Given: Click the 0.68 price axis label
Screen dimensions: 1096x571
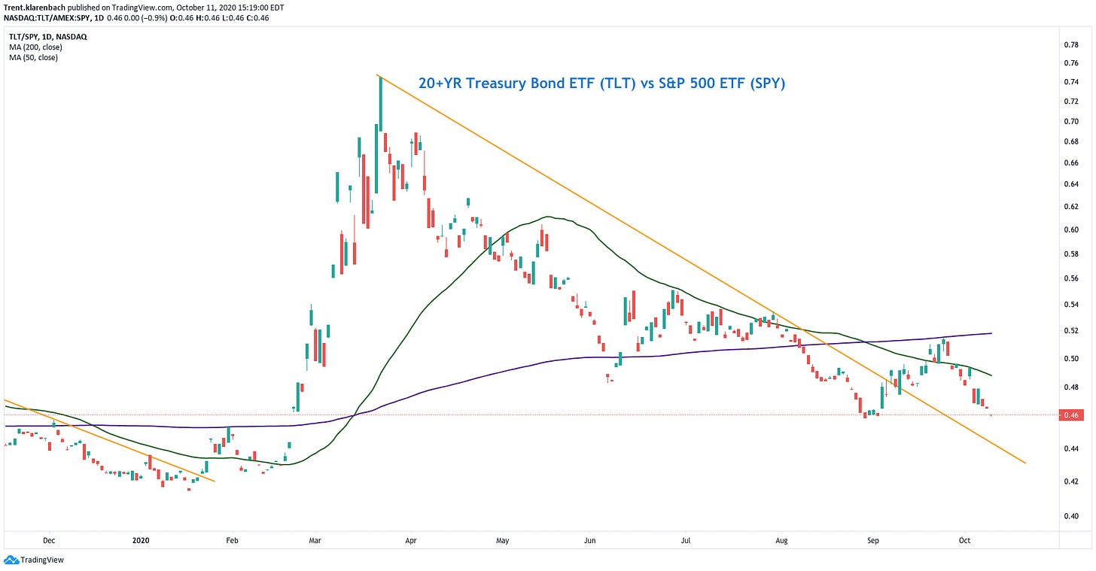Looking at the screenshot, I should 1072,141.
